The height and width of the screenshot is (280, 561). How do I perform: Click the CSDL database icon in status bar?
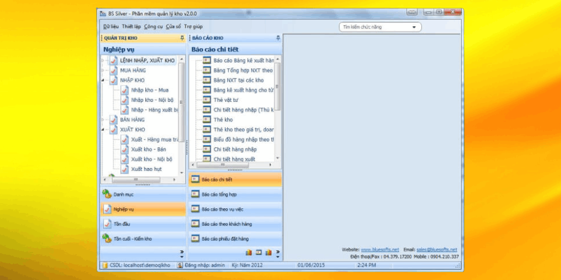tap(104, 265)
